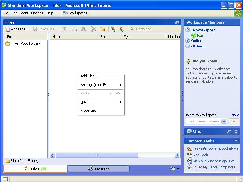Click the Add Files toolbar button

[x=17, y=29]
